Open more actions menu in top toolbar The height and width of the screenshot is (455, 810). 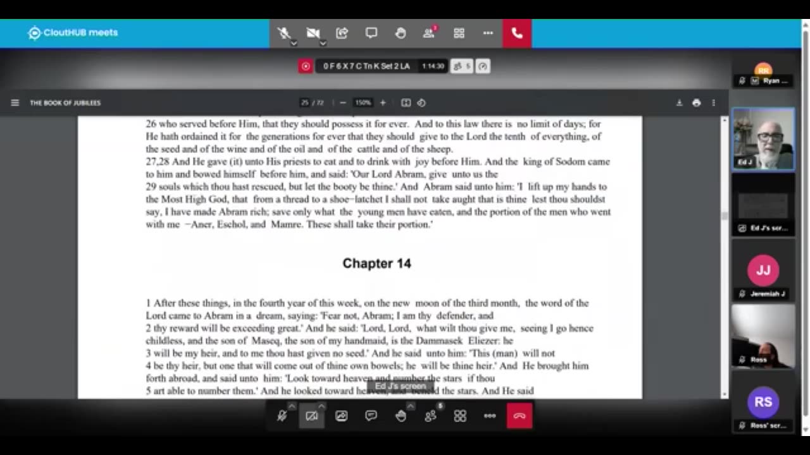[x=488, y=33]
